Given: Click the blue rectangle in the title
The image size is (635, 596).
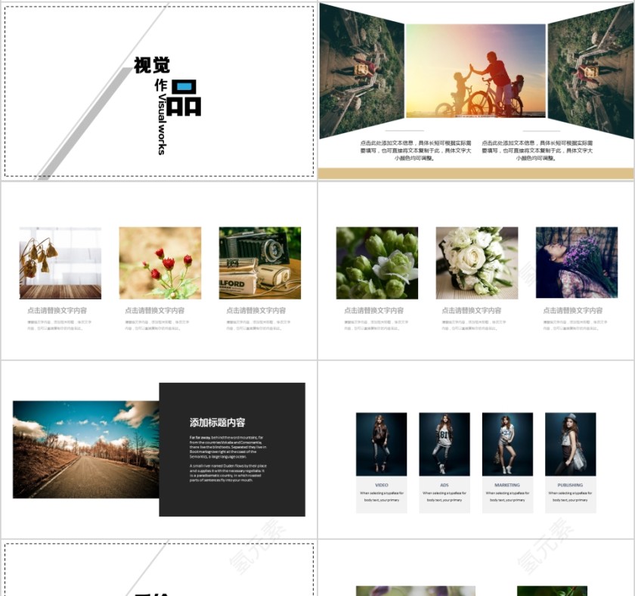Looking at the screenshot, I should coord(184,87).
